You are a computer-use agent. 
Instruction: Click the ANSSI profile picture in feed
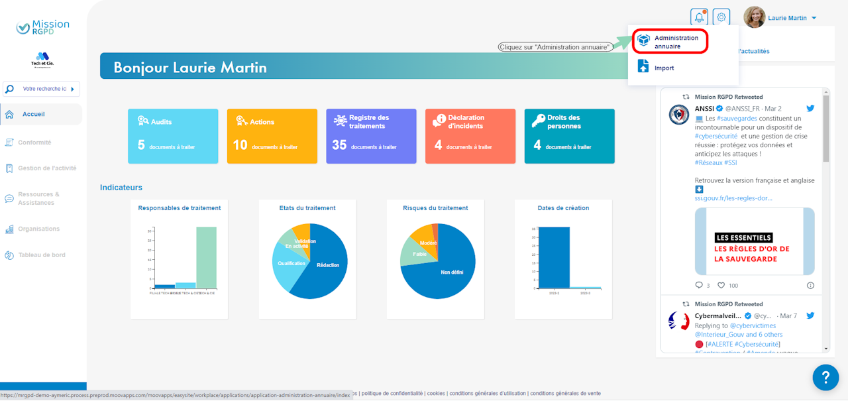tap(679, 115)
